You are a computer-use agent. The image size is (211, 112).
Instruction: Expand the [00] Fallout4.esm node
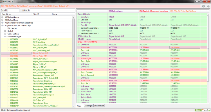pyautogui.click(x=2, y=17)
